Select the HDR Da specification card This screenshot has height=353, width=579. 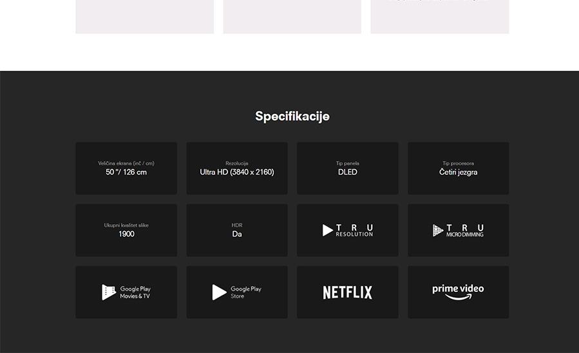coord(237,230)
